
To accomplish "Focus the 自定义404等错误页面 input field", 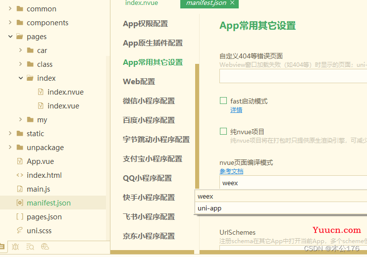I will [293, 76].
